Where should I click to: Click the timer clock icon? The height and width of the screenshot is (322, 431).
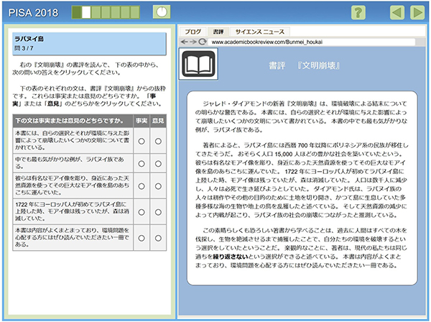coord(162,12)
